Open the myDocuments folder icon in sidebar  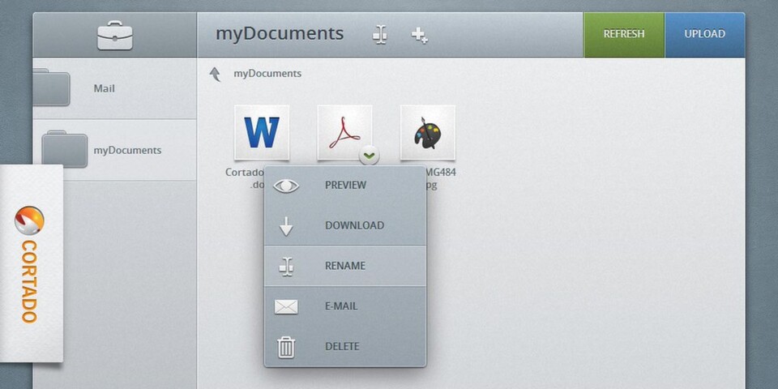click(65, 148)
